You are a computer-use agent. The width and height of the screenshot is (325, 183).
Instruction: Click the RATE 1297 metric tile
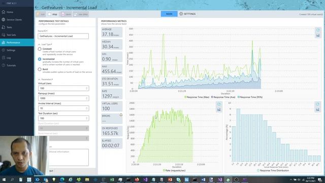pos(112,94)
